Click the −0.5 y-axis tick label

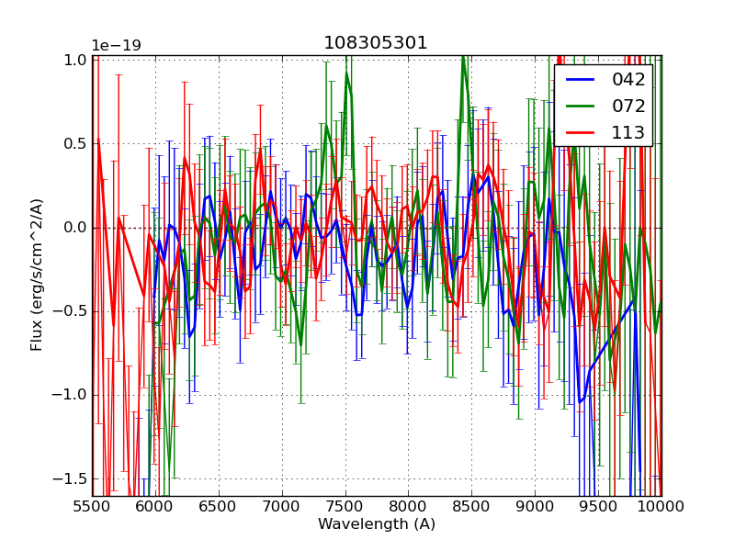point(70,311)
